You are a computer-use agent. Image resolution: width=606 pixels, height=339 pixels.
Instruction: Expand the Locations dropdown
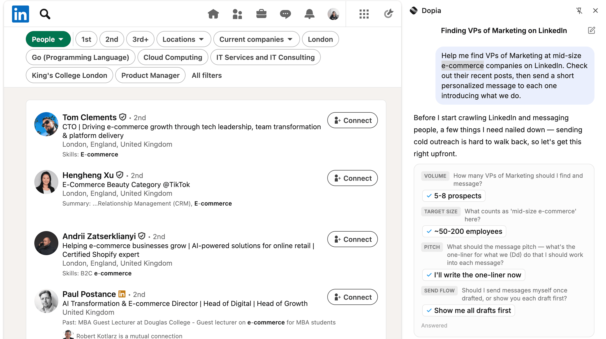pos(184,39)
